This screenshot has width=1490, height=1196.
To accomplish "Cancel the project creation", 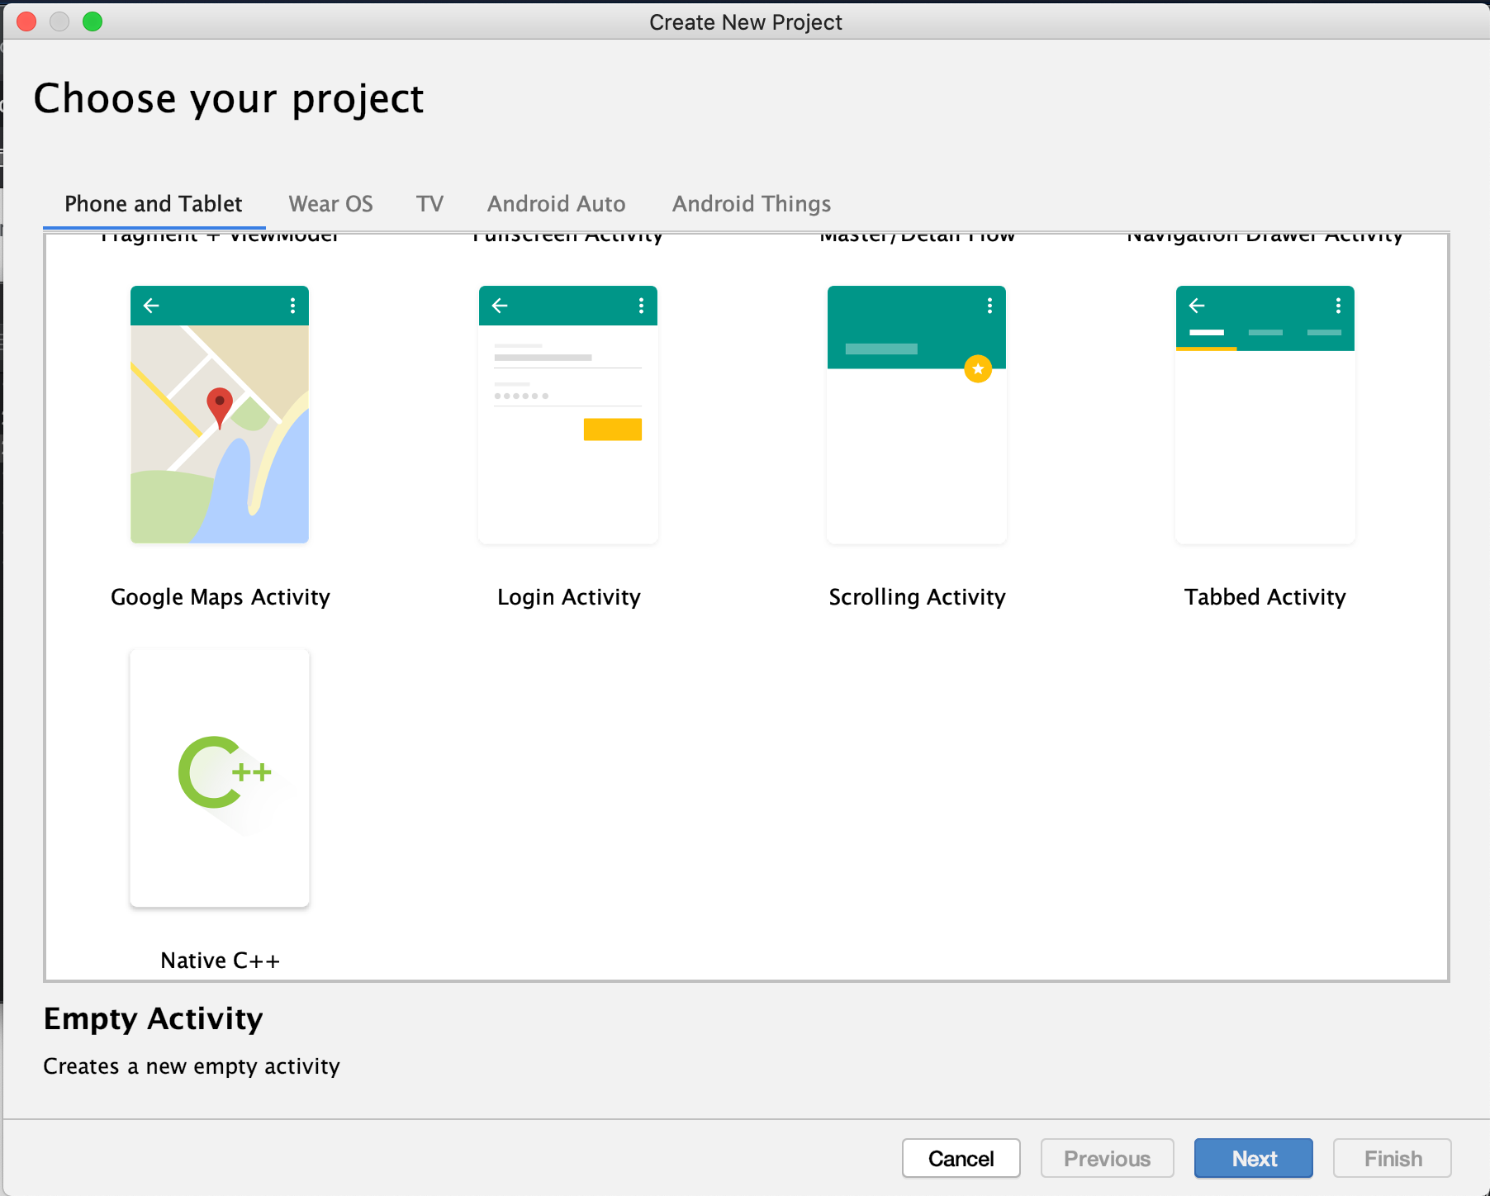I will [961, 1158].
